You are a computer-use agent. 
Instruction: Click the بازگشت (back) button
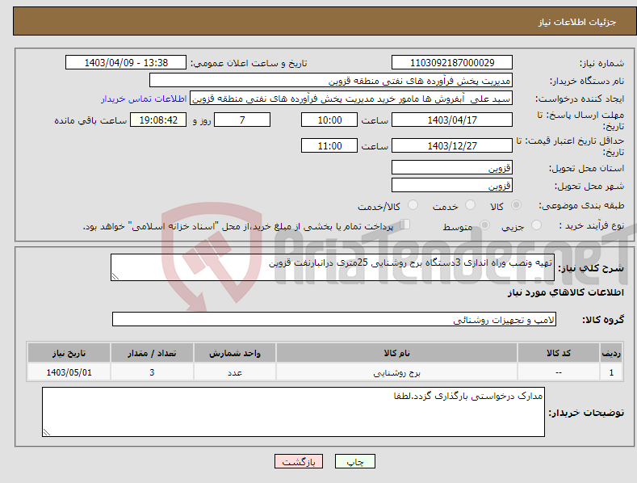coord(299,461)
